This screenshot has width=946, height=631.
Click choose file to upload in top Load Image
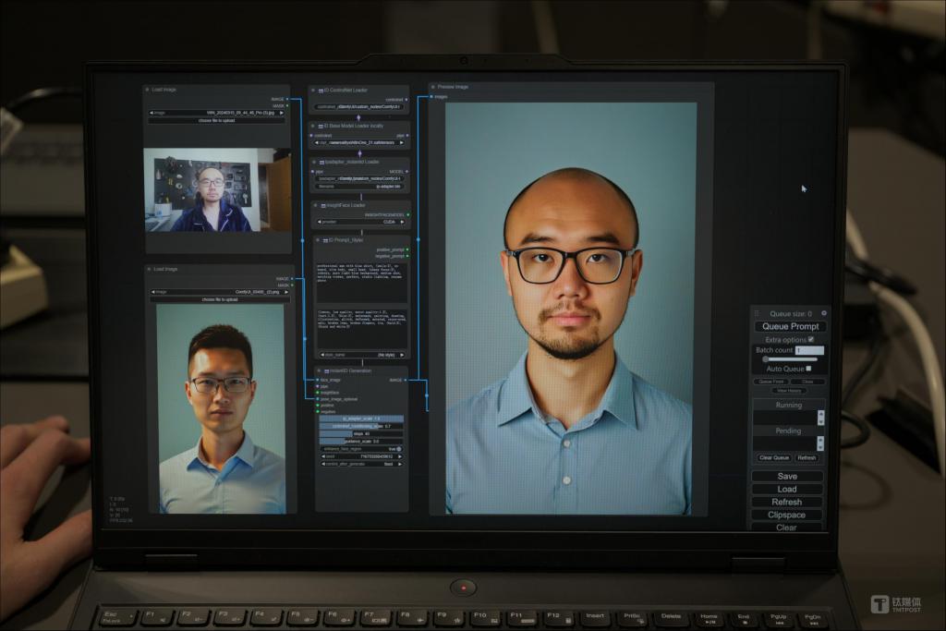216,121
